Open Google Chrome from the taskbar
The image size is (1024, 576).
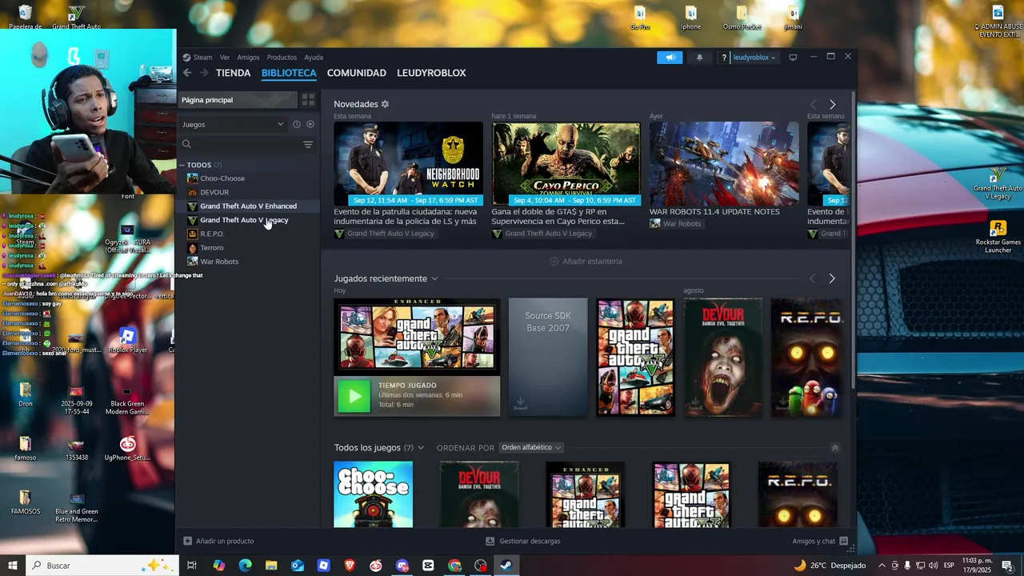click(x=454, y=566)
